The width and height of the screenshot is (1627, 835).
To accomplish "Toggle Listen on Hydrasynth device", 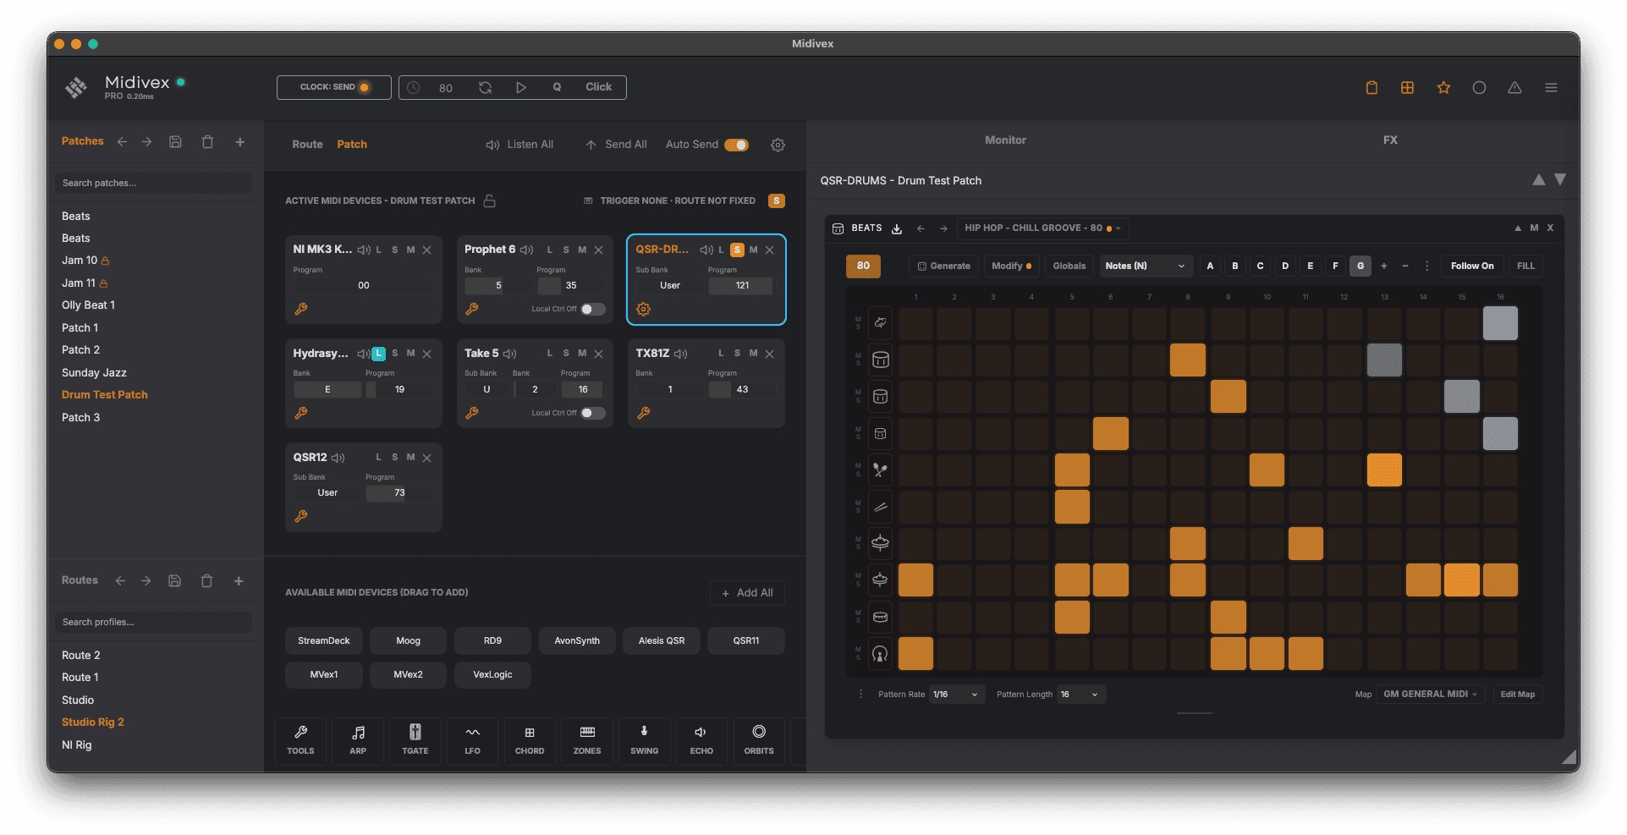I will click(x=378, y=354).
